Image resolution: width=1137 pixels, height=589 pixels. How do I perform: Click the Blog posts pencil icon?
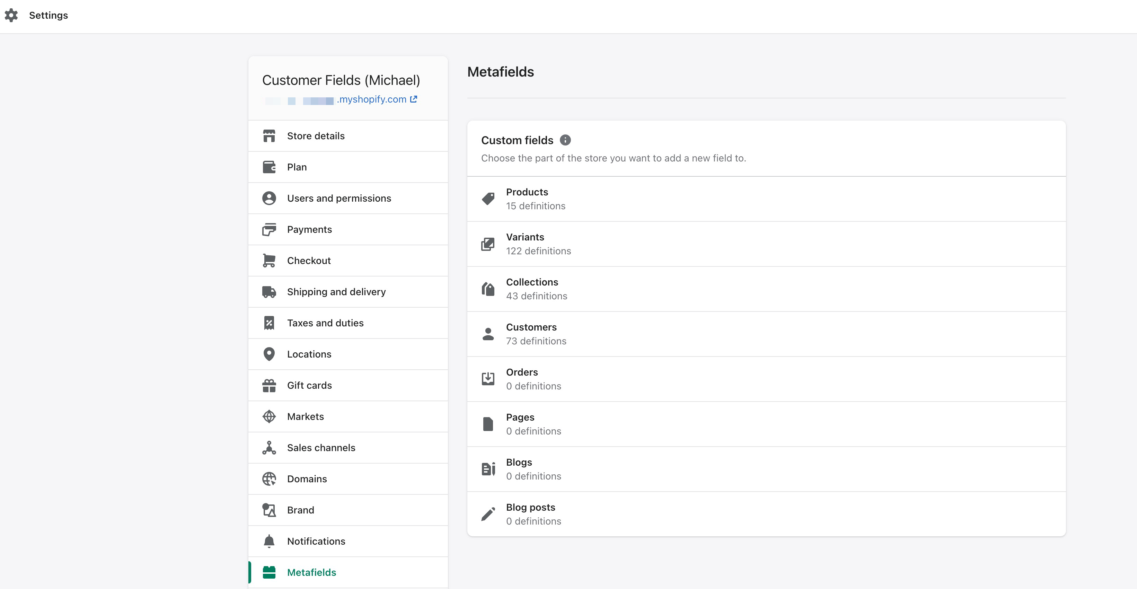(x=488, y=514)
